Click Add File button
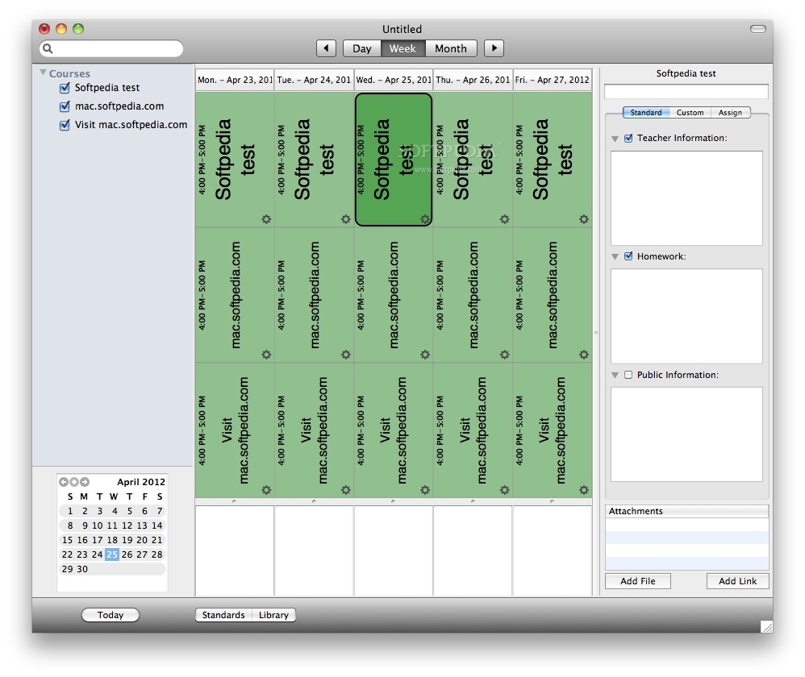The image size is (805, 677). tap(638, 581)
